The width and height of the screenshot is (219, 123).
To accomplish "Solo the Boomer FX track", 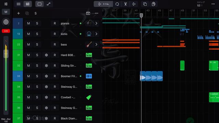I will [x=37, y=76].
